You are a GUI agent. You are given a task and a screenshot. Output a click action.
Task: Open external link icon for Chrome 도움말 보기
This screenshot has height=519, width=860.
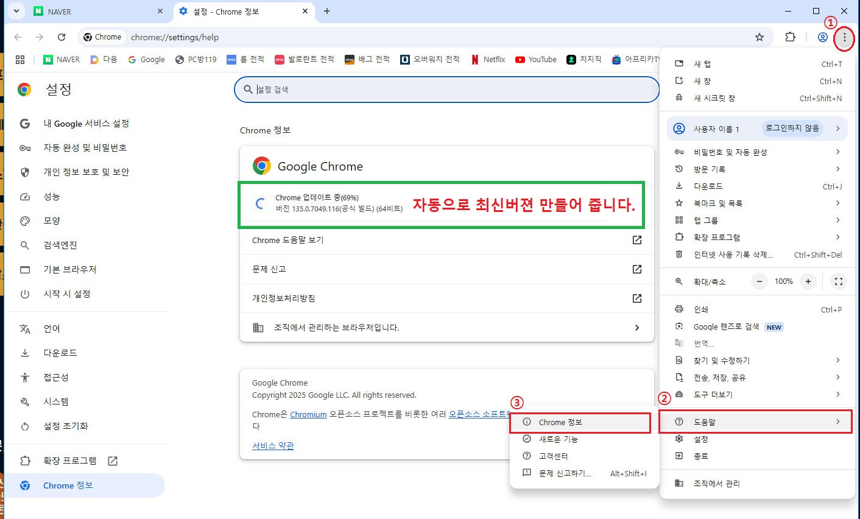tap(637, 240)
